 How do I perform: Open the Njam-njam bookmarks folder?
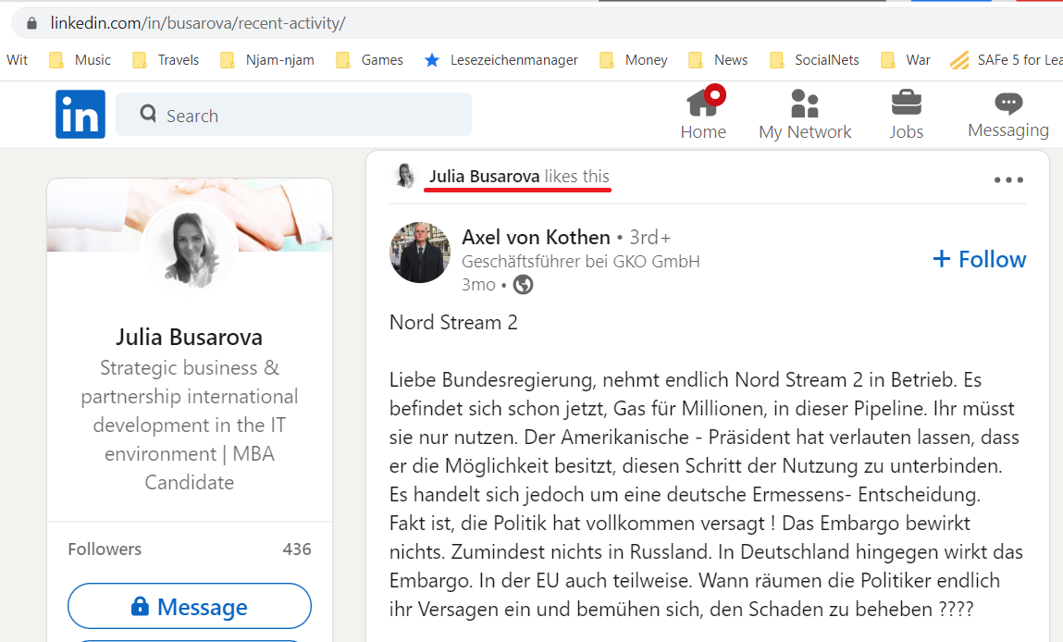click(x=267, y=59)
